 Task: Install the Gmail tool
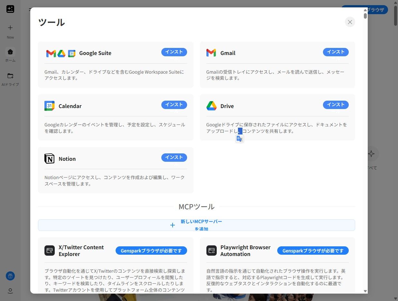click(x=336, y=52)
